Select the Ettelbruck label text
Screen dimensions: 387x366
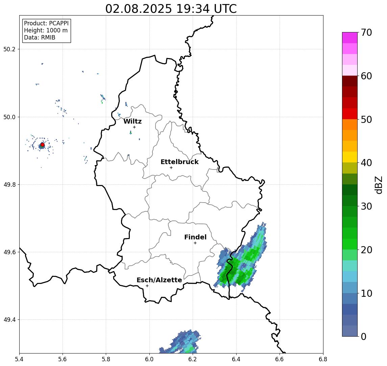[179, 162]
